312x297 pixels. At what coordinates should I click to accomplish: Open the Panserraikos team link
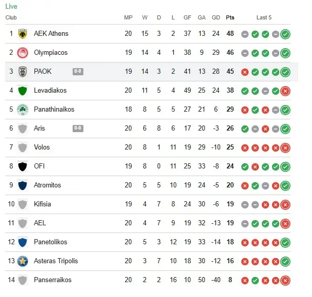[53, 280]
